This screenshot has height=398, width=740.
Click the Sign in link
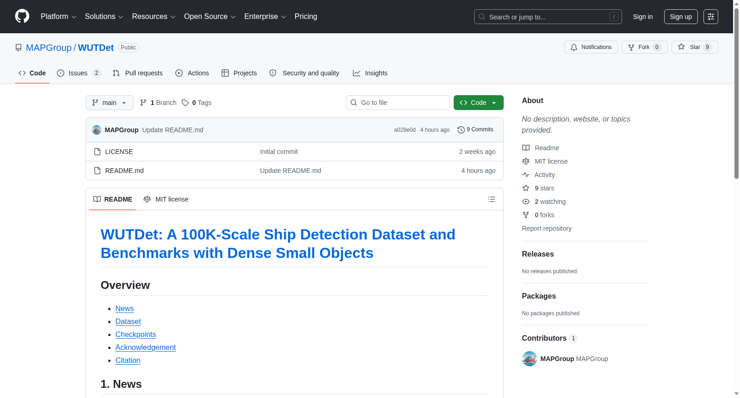coord(643,17)
